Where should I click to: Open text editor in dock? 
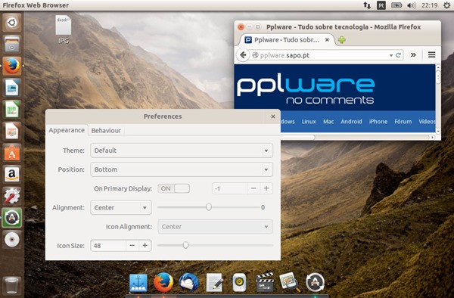click(214, 282)
